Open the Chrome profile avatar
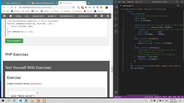This screenshot has width=184, height=103. [107, 7]
